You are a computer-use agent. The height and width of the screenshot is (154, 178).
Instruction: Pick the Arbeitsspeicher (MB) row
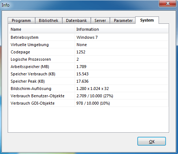pos(89,67)
